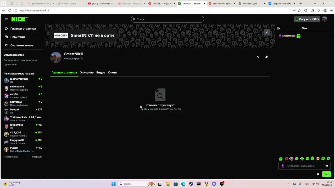Image resolution: width=335 pixels, height=188 pixels.
Task: Click the browser reload icon
Action: [10, 10]
